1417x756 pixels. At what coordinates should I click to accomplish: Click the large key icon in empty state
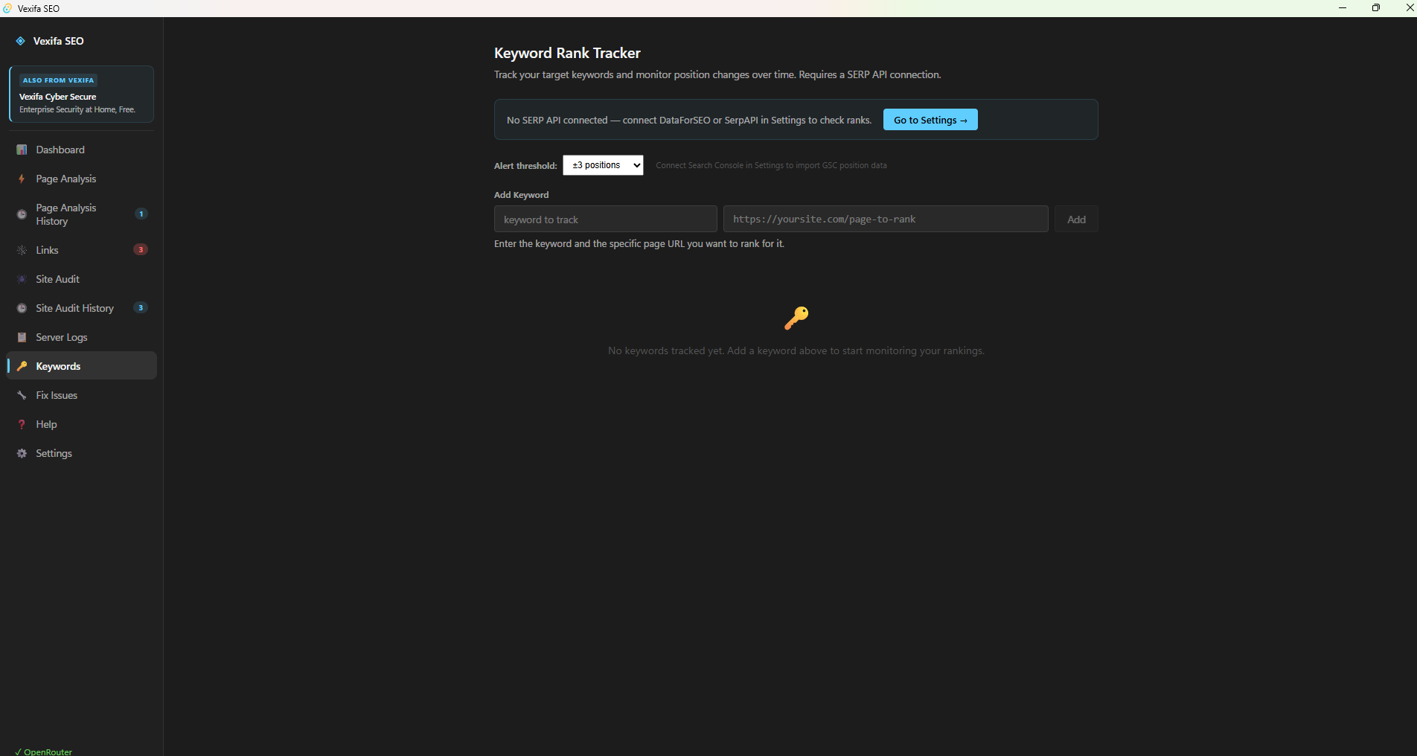[x=796, y=318]
